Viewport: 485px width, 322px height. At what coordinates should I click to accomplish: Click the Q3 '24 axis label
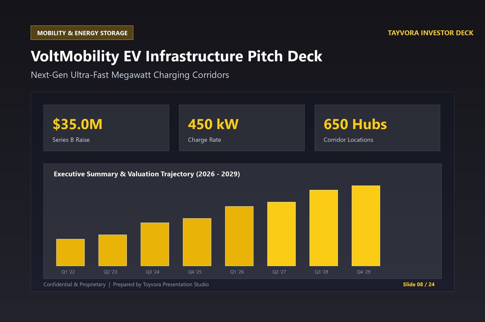pos(152,272)
